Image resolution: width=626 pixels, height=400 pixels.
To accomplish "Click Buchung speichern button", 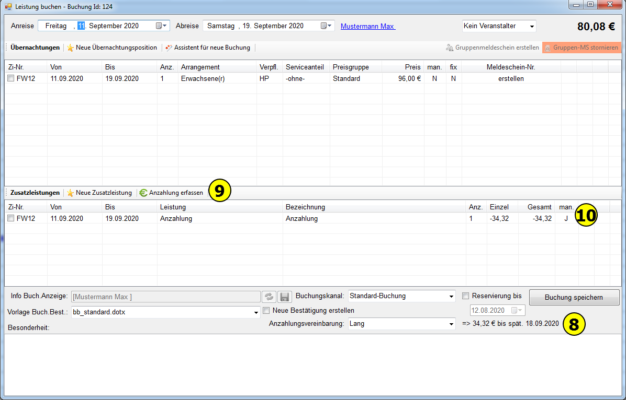I will [x=574, y=297].
